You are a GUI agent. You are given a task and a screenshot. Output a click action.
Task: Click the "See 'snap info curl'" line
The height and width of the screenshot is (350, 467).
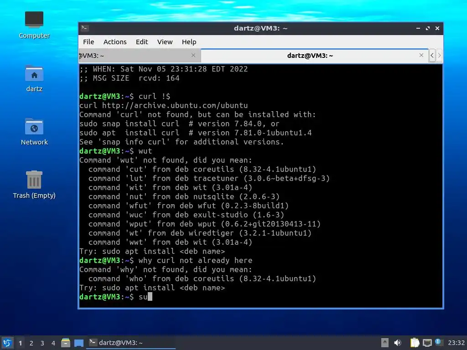tap(182, 142)
